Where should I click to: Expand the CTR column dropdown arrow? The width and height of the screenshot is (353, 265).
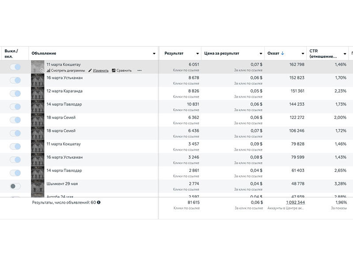[x=345, y=54]
